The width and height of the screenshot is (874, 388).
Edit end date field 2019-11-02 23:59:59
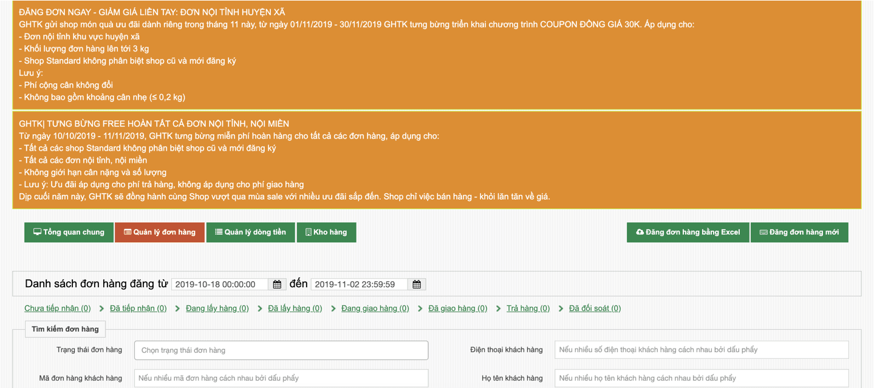pos(359,284)
